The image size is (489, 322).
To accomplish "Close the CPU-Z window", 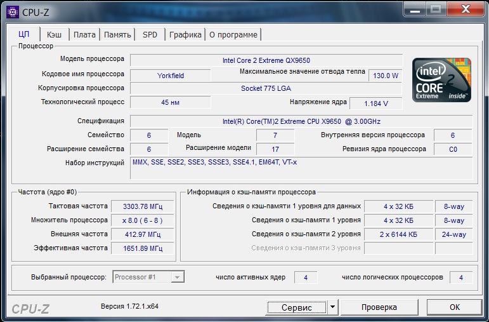I will tap(466, 10).
